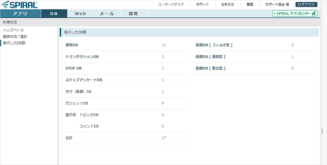
Task: Click the total count 17
Action: coord(163,138)
